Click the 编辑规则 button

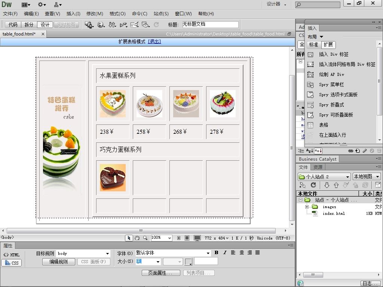click(x=59, y=262)
